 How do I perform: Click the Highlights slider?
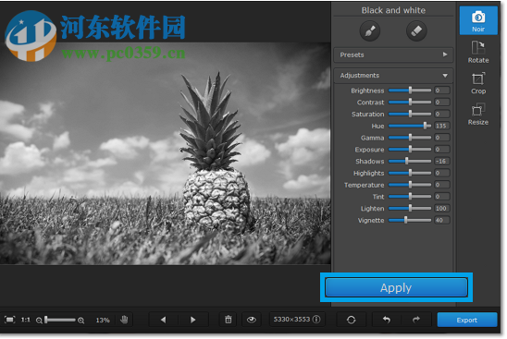pyautogui.click(x=410, y=173)
